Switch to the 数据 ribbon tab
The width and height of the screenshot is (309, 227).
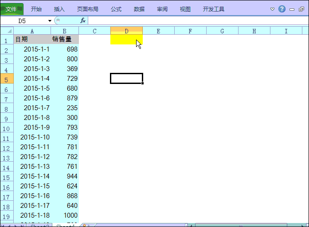tap(139, 9)
